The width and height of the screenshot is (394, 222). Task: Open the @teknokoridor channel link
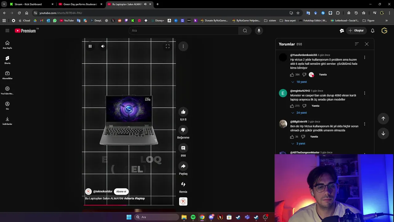[x=103, y=191]
